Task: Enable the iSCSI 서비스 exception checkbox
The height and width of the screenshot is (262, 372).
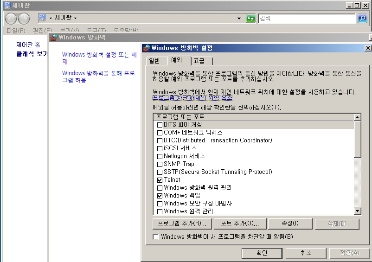Action: [160, 148]
